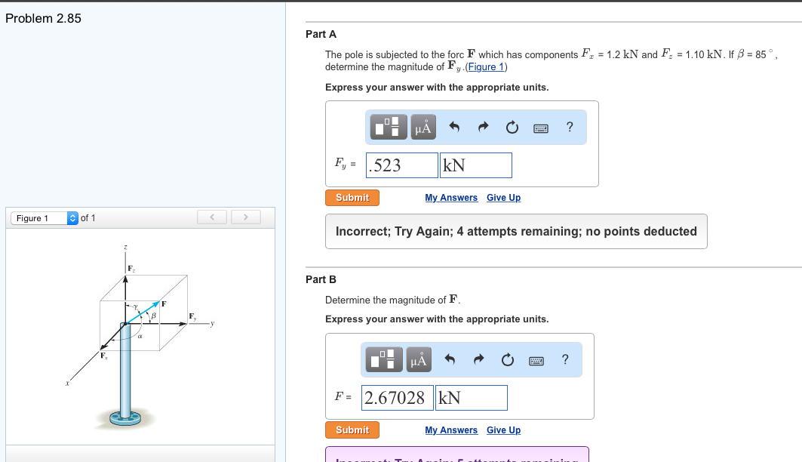802x462 pixels.
Task: Open the equation template icon in Part B
Action: [383, 359]
